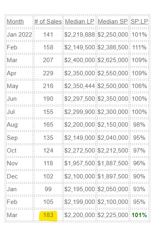Select the Jan 2022 month cell
The image size is (159, 237).
(20, 35)
